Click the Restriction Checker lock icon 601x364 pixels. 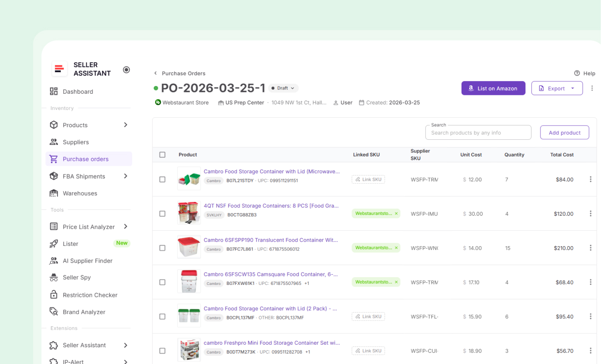(x=54, y=295)
